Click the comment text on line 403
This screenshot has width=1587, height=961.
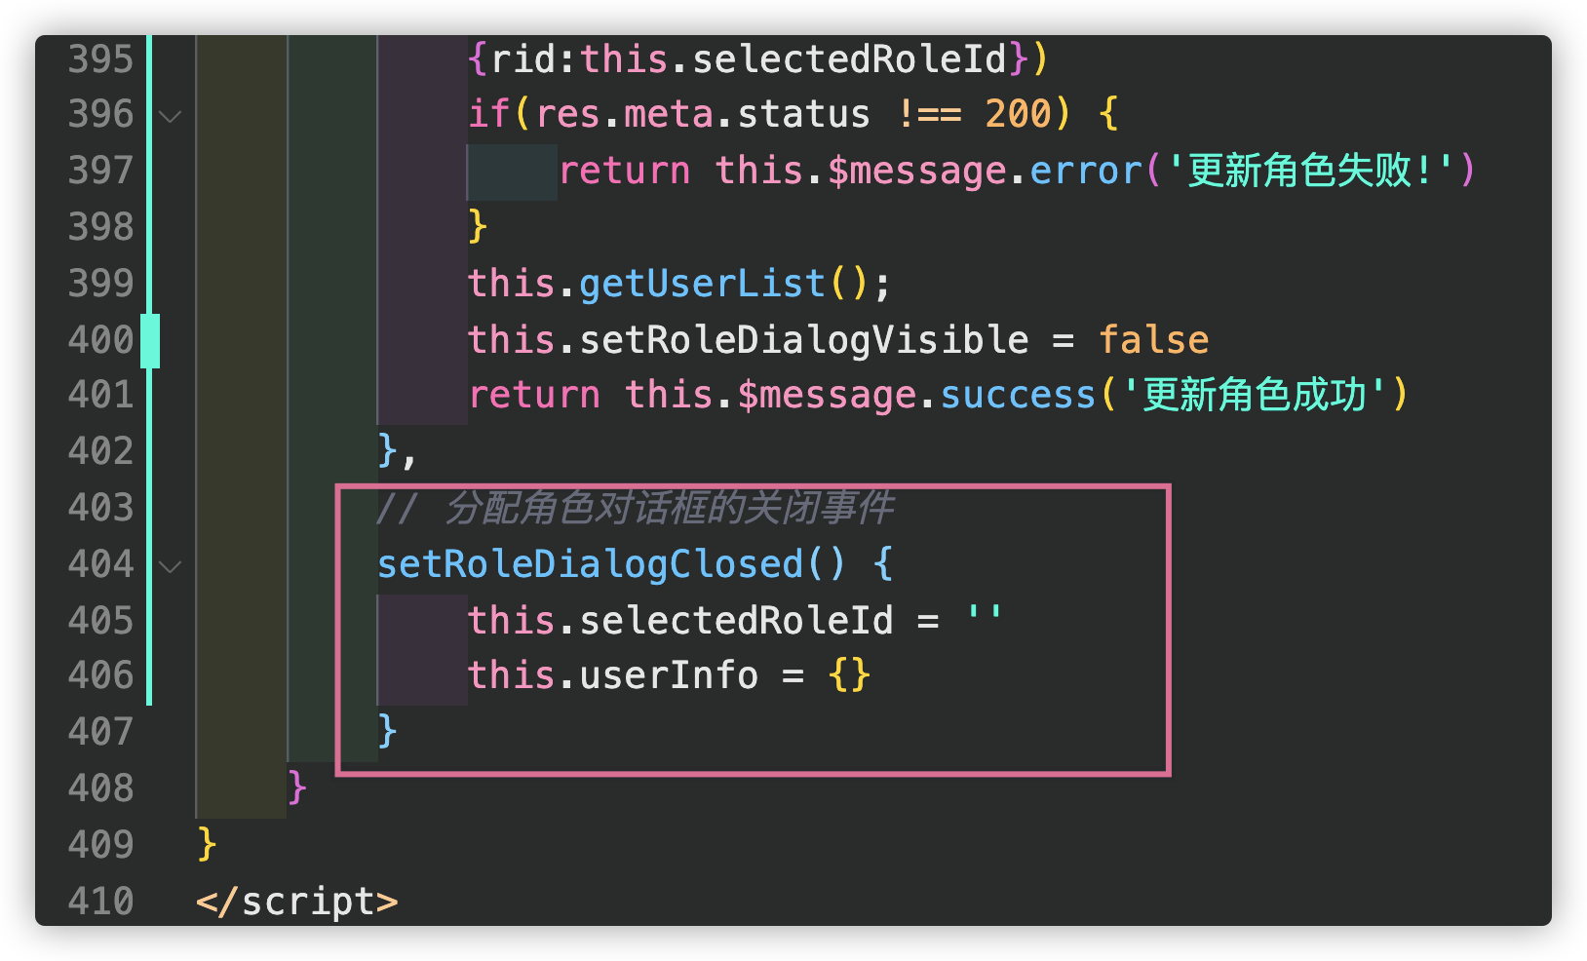(x=669, y=508)
